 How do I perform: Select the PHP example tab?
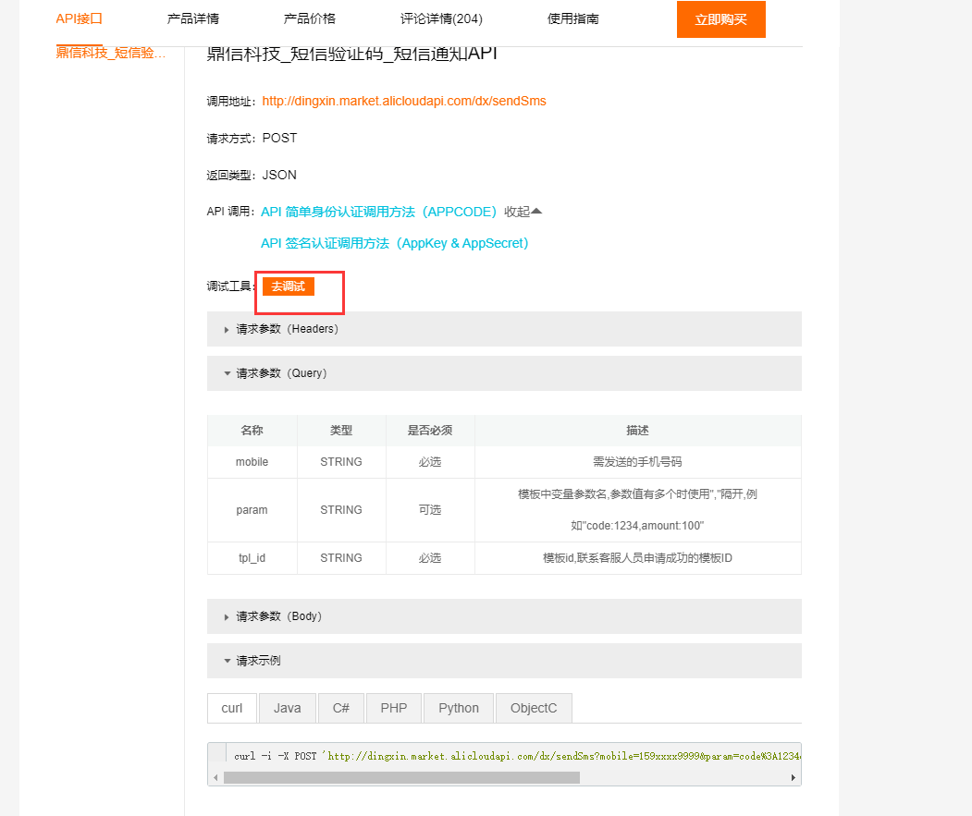[x=394, y=708]
